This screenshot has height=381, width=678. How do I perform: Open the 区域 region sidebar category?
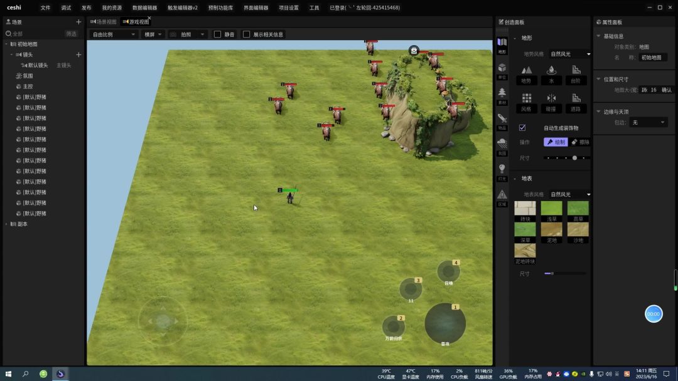pyautogui.click(x=502, y=197)
